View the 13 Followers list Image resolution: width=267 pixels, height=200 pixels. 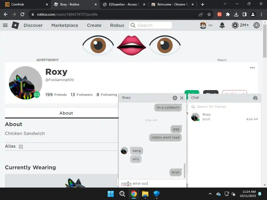pos(81,95)
